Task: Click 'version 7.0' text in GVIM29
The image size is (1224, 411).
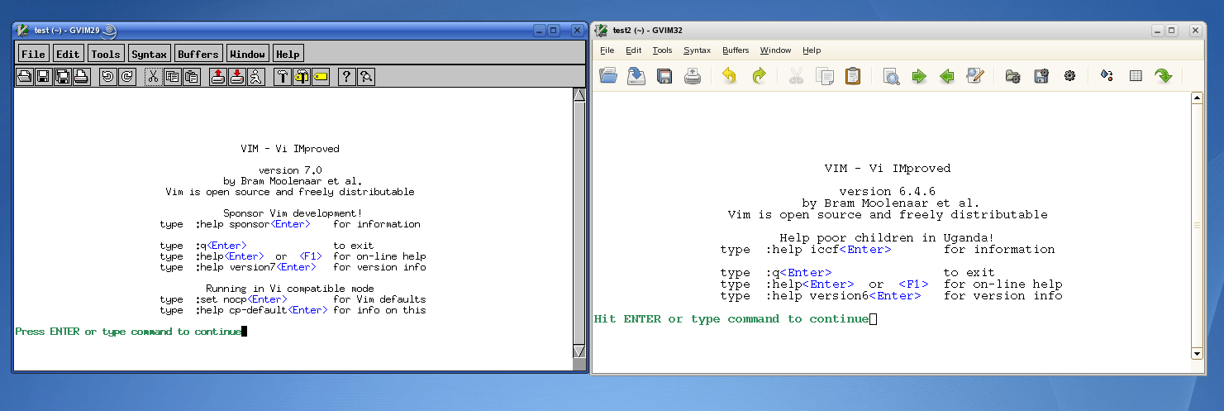Action: [x=290, y=170]
